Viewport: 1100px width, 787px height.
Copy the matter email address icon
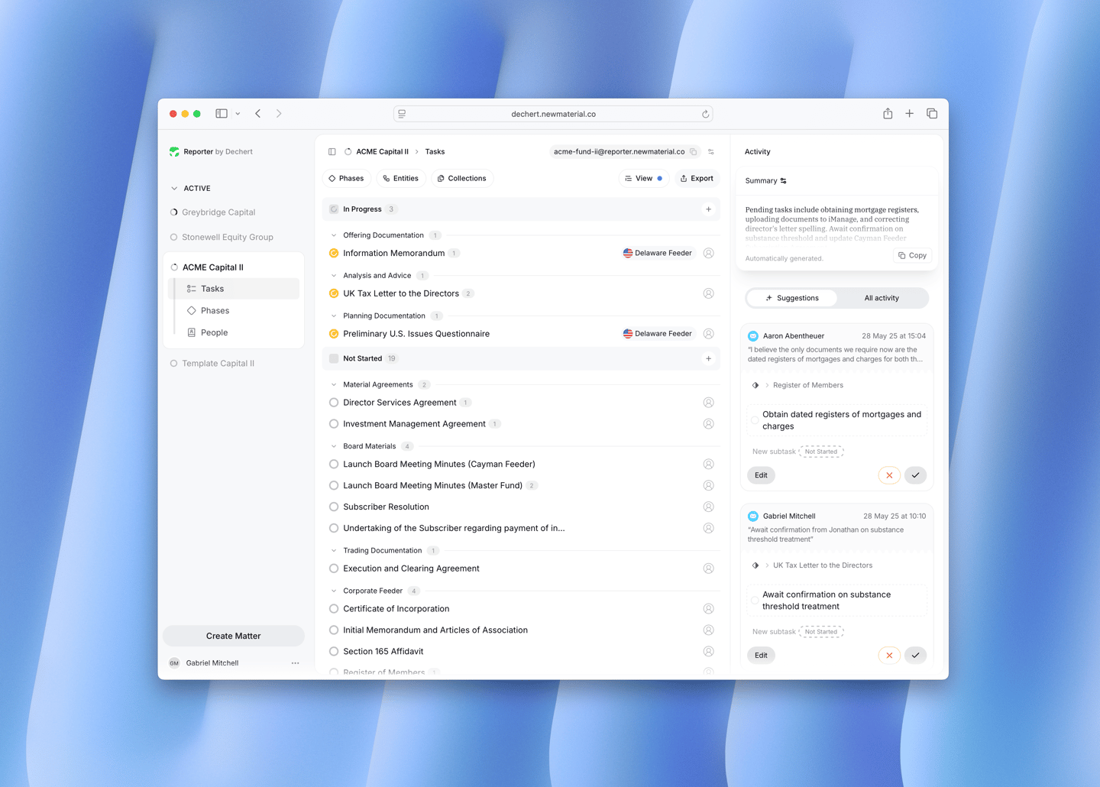point(693,152)
